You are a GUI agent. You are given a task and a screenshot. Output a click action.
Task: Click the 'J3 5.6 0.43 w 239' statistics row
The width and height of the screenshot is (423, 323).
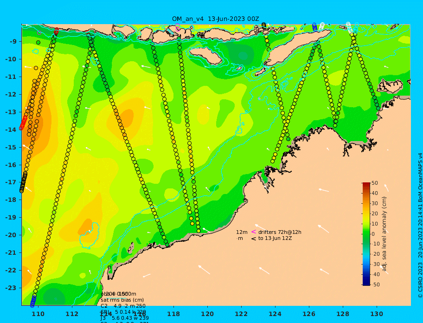(125, 318)
